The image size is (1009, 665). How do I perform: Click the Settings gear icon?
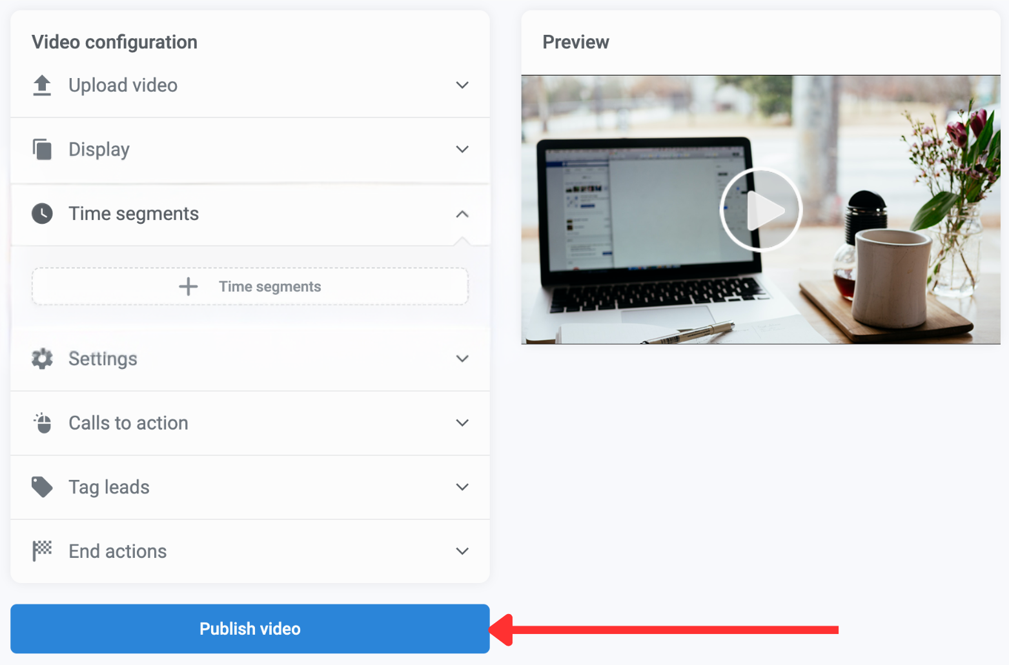click(42, 359)
